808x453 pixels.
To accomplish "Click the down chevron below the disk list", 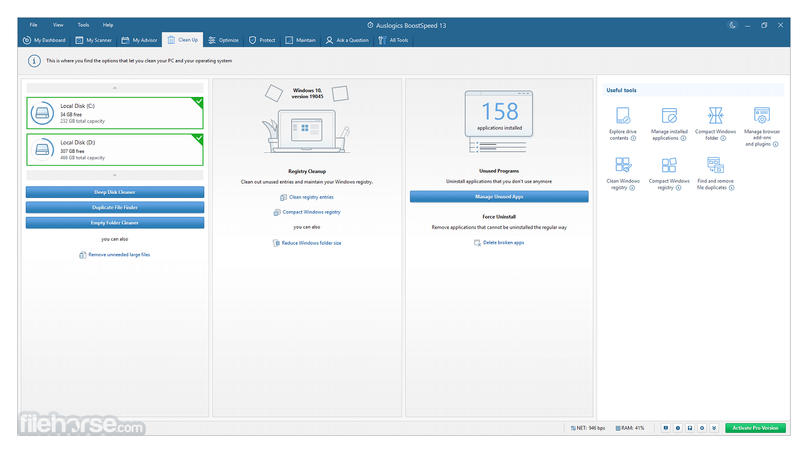I will tap(115, 175).
